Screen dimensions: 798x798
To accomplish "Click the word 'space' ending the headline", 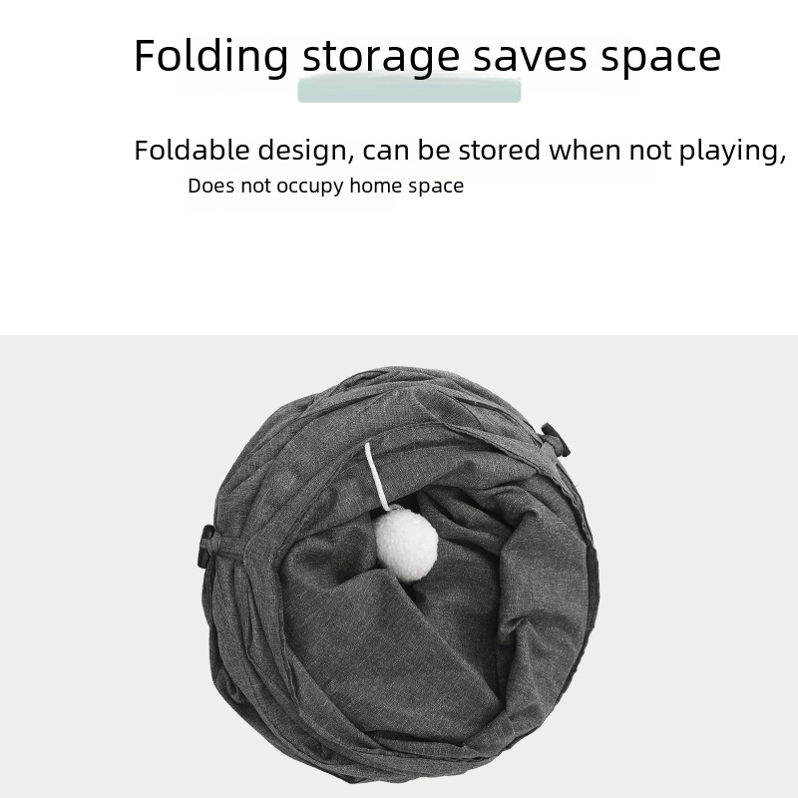I will click(661, 60).
